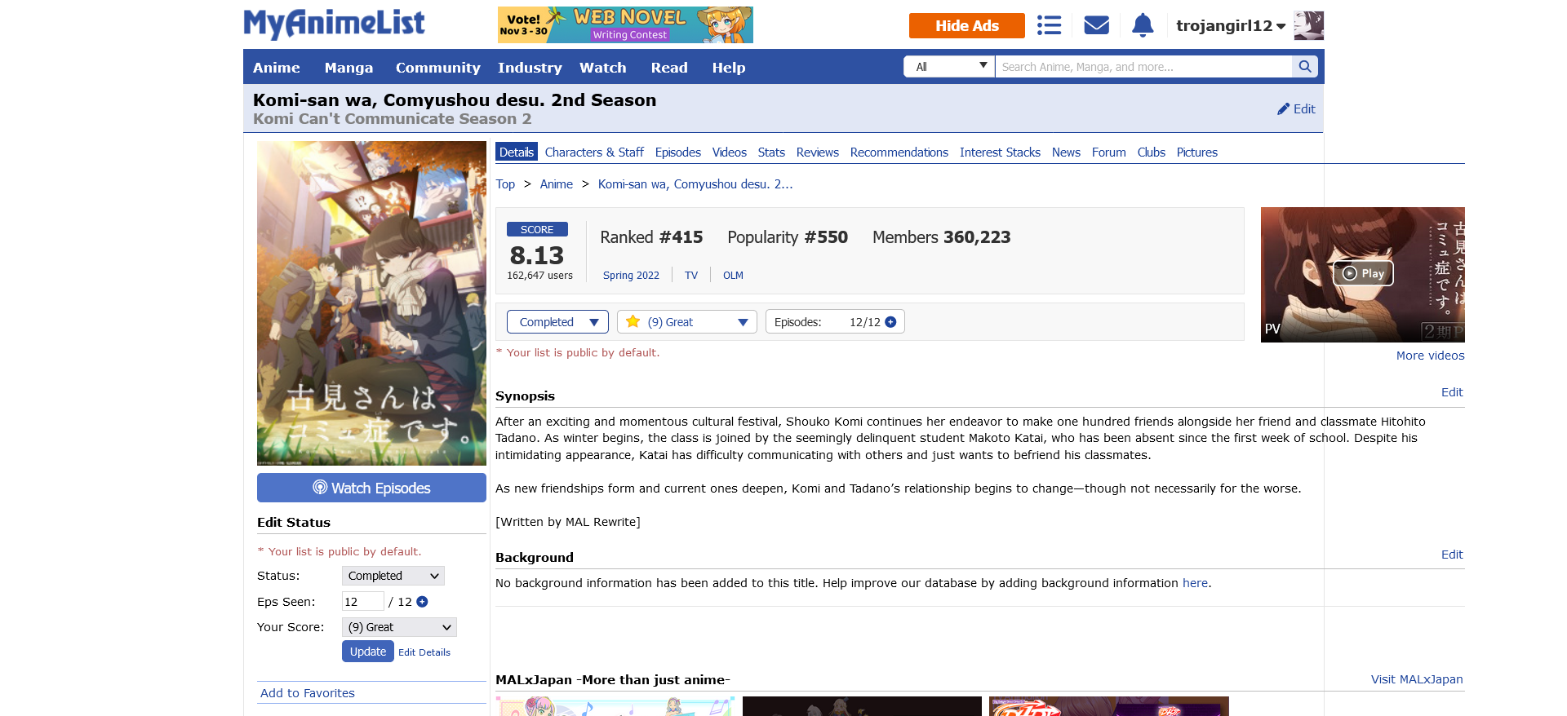Switch to Stats tab

pyautogui.click(x=771, y=152)
